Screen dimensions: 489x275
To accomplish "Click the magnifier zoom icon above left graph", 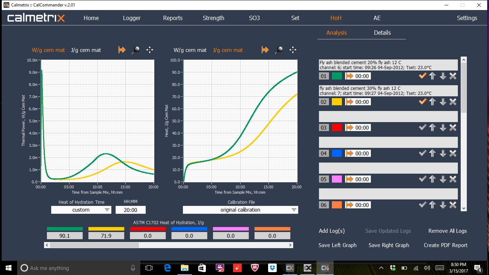I will pos(135,50).
